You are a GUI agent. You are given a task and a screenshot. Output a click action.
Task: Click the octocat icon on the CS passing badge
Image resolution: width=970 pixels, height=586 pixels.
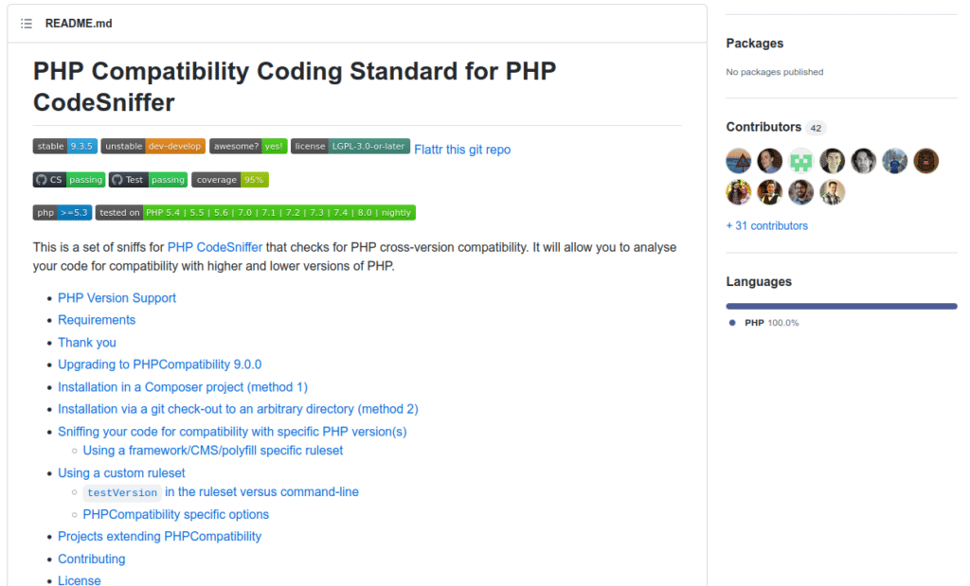point(39,179)
